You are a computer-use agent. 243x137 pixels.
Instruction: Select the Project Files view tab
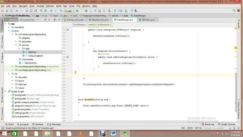coord(27,20)
